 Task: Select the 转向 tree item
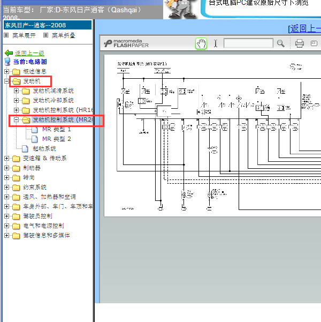tap(28, 178)
